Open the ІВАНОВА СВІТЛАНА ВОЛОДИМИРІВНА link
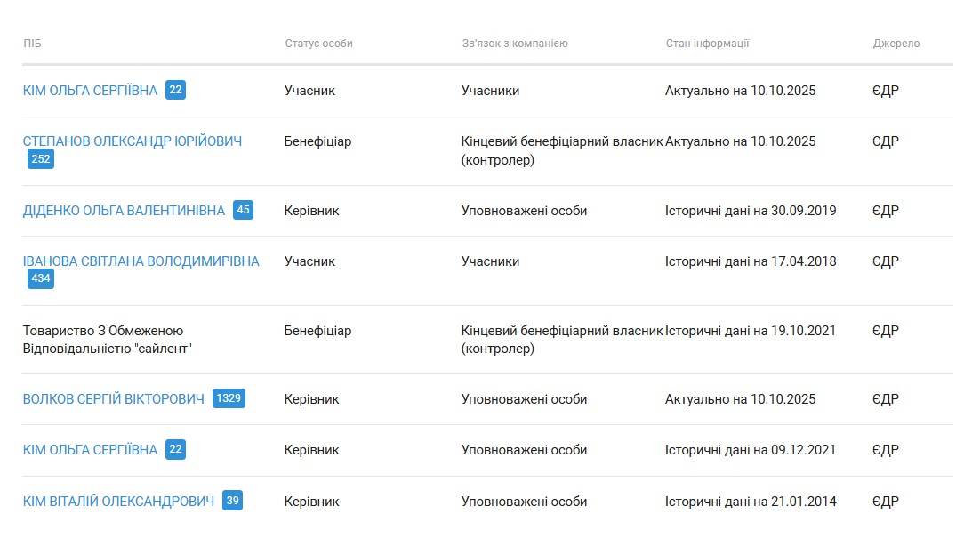980x538 pixels. [x=141, y=261]
